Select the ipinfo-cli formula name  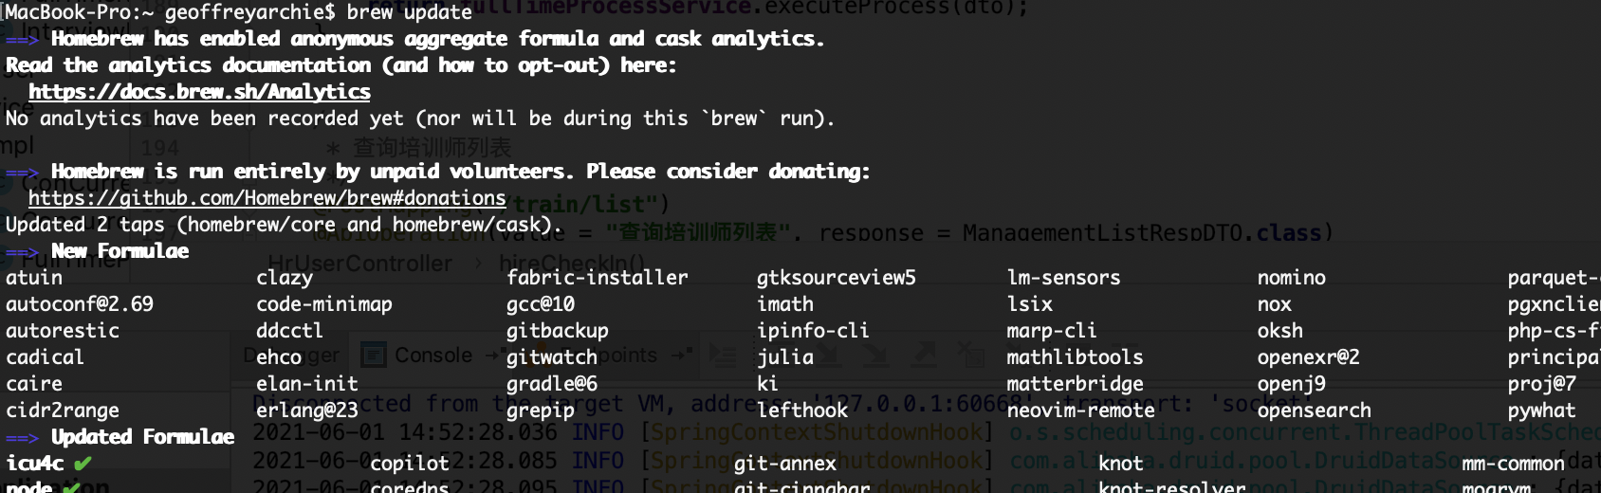pos(814,331)
